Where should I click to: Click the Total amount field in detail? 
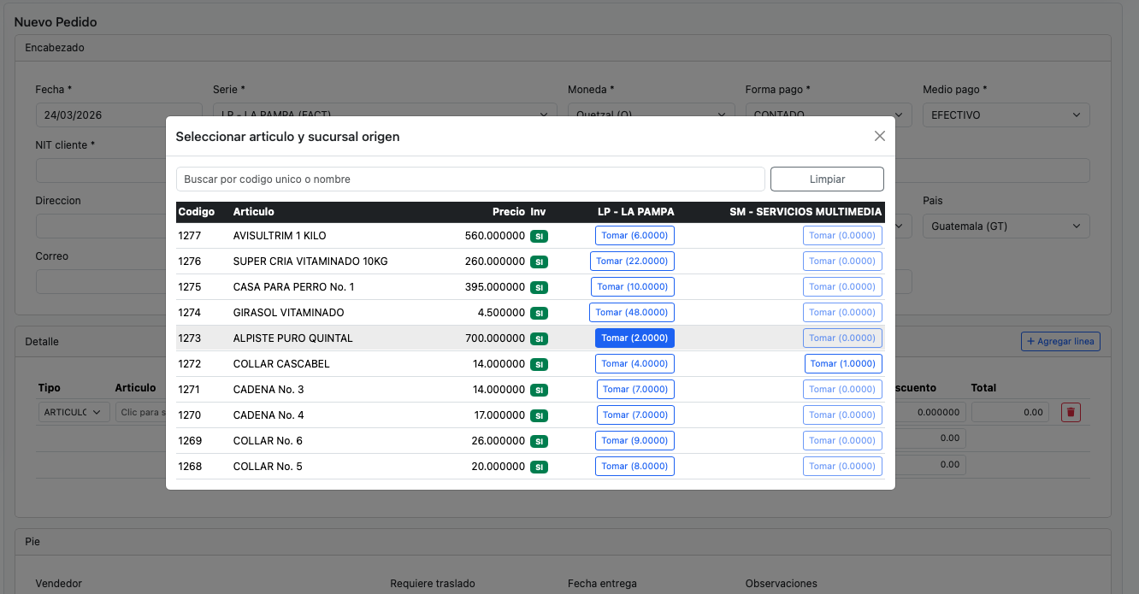[x=1011, y=412]
